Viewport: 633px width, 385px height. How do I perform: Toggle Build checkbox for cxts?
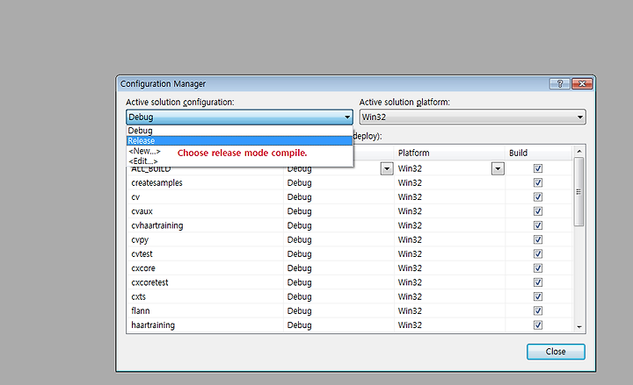pos(538,296)
